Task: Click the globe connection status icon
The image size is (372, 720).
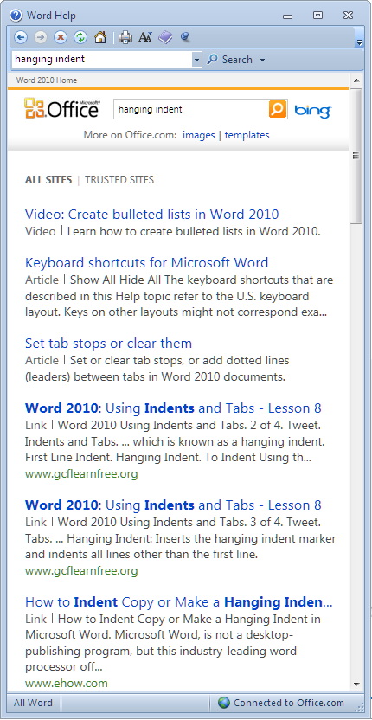Action: click(224, 703)
